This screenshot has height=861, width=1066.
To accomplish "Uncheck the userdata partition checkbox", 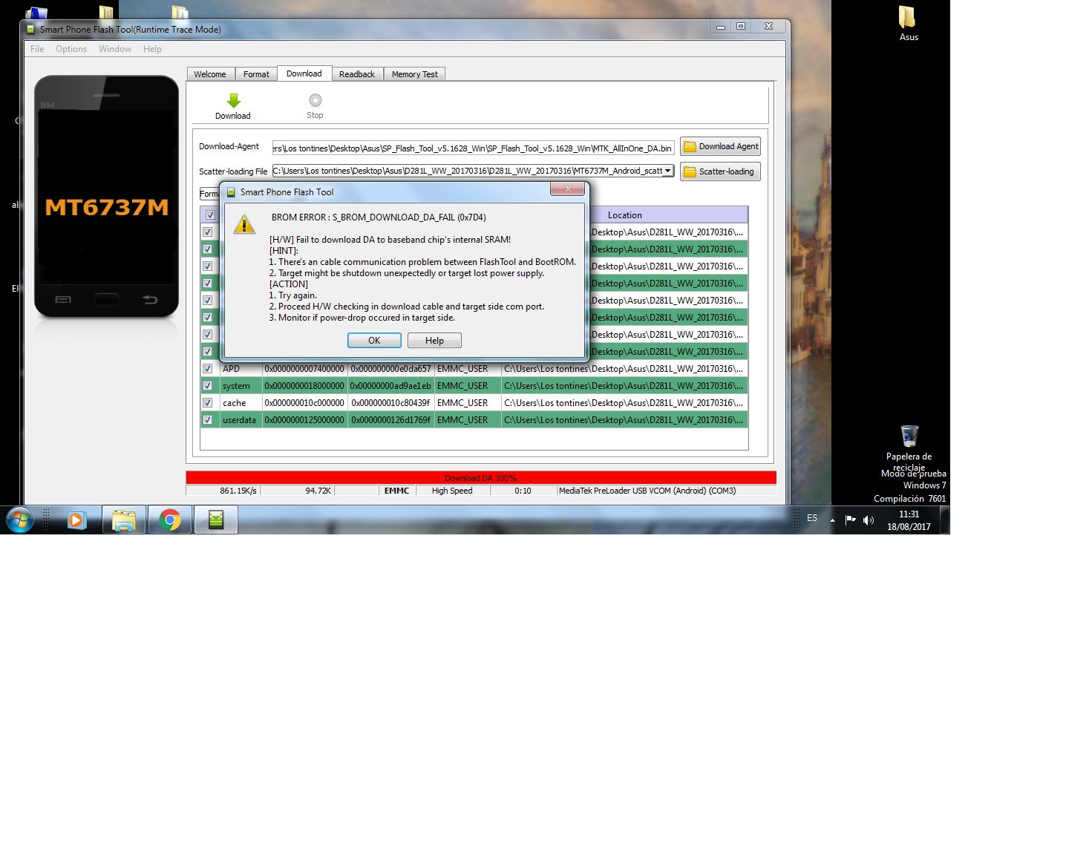I will click(x=208, y=420).
